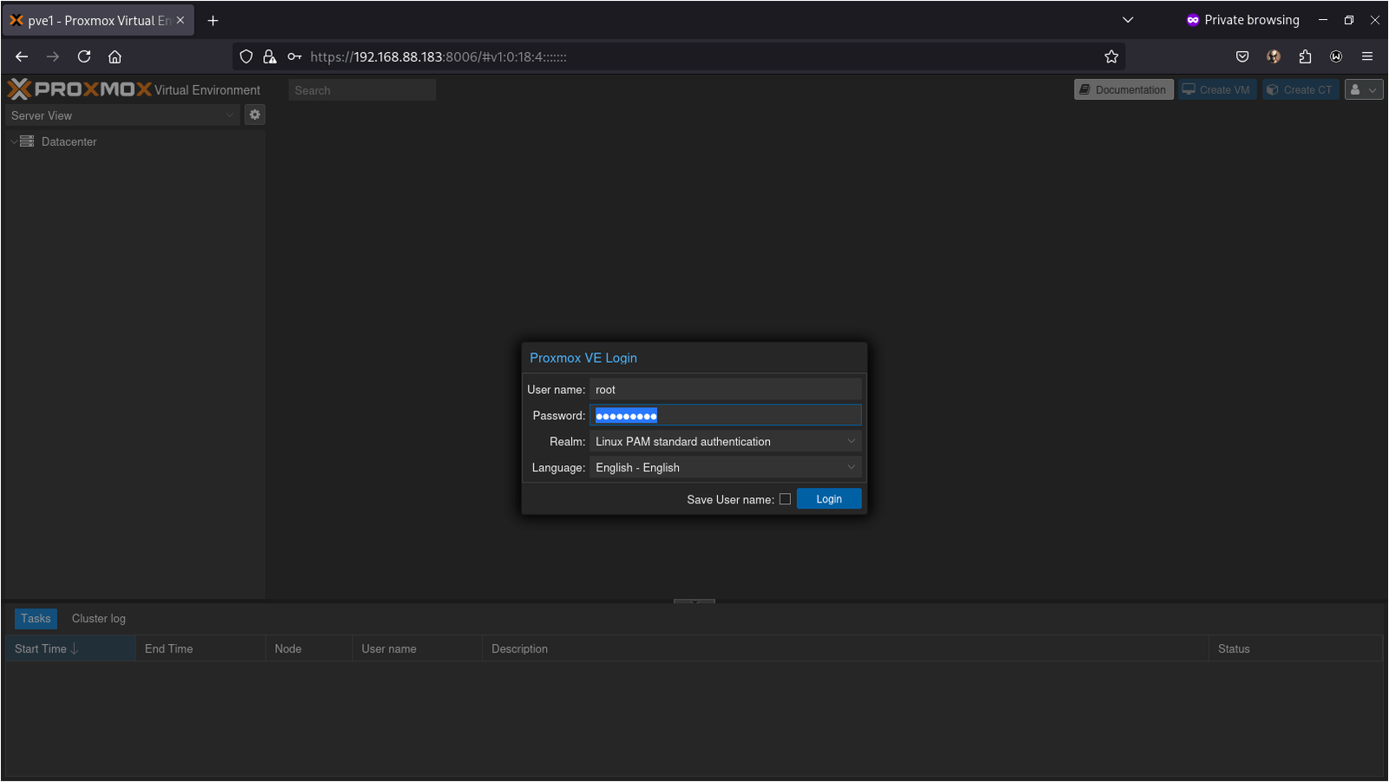The width and height of the screenshot is (1389, 782).
Task: Go forward with browser forward arrow
Action: pos(53,56)
